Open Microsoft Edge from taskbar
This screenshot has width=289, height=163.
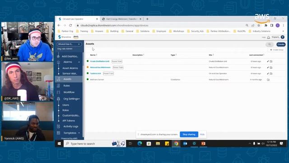click(140, 144)
